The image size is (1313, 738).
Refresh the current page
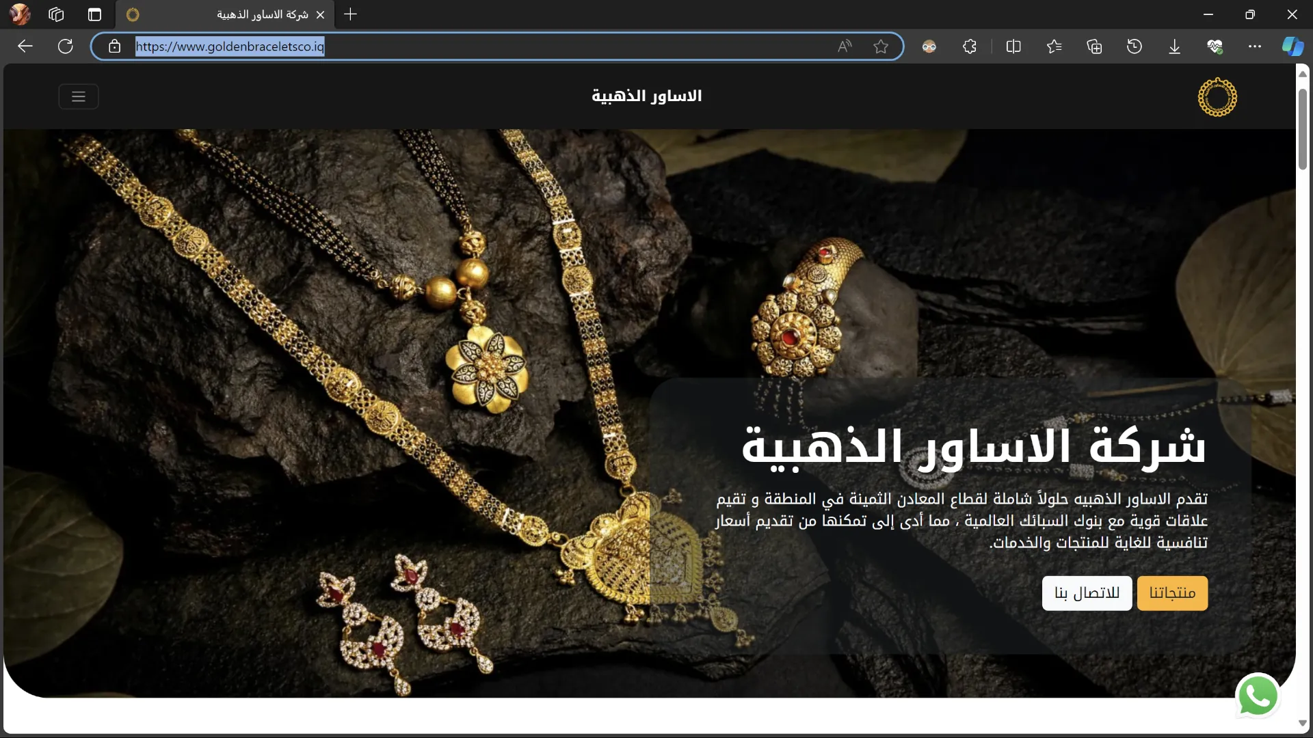(66, 46)
